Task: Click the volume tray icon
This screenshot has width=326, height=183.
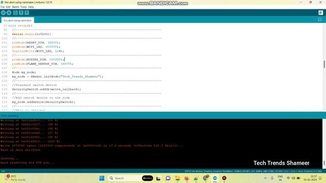Action: [293, 178]
